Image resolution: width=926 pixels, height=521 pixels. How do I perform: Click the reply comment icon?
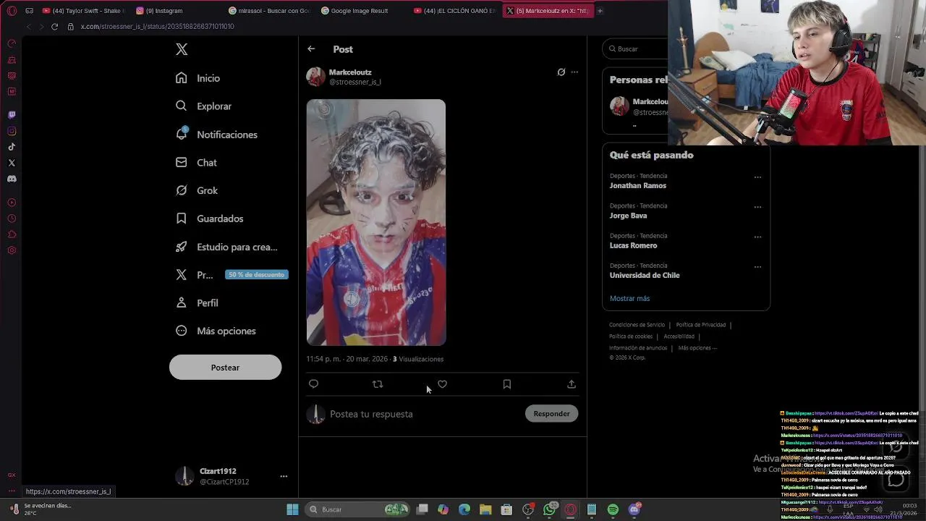pos(313,384)
